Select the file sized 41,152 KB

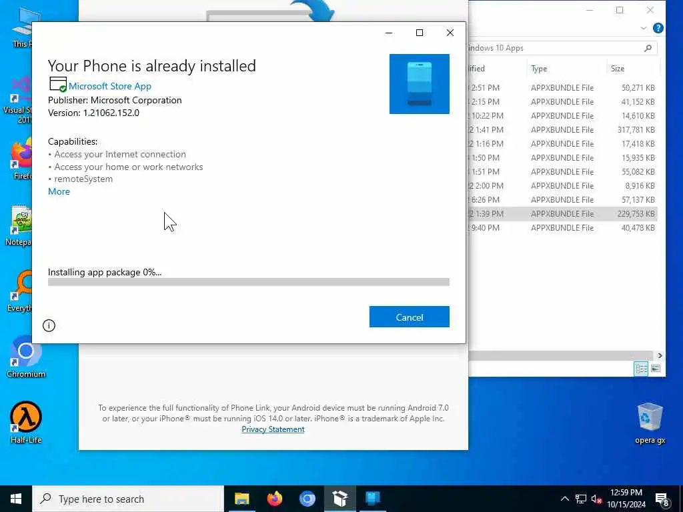point(563,101)
